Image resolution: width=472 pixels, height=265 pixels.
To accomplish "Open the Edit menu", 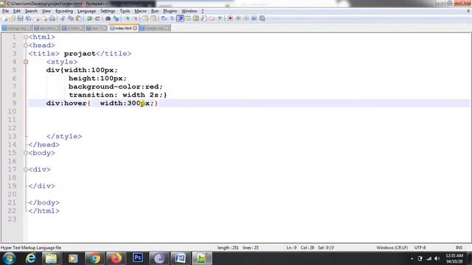I will point(17,11).
